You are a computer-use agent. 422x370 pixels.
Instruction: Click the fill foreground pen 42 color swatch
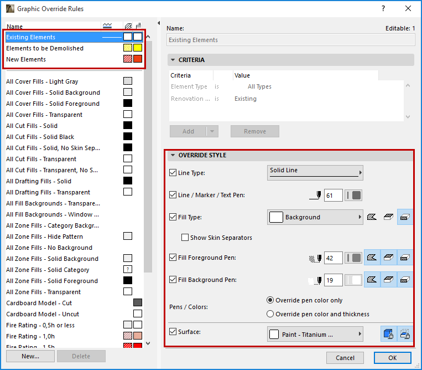click(353, 258)
